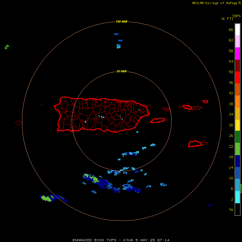Click the 26 value on the legend
This screenshot has width=242, height=242.
point(231,136)
